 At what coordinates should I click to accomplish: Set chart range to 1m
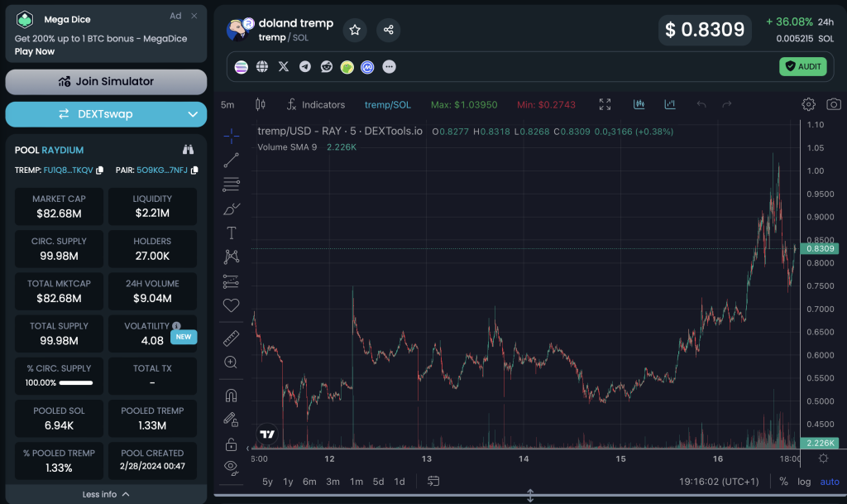(x=357, y=482)
